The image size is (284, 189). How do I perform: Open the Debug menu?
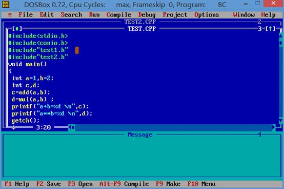pos(147,15)
